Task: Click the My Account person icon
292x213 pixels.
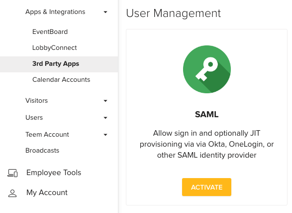Action: click(12, 193)
